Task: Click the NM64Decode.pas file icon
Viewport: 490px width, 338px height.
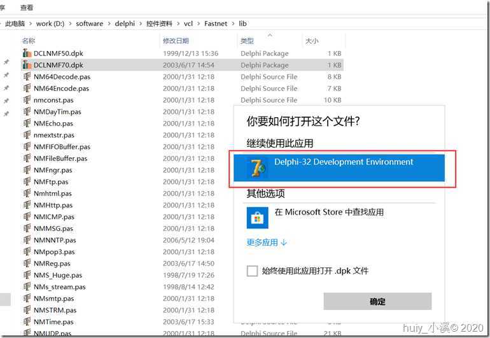Action: [27, 76]
